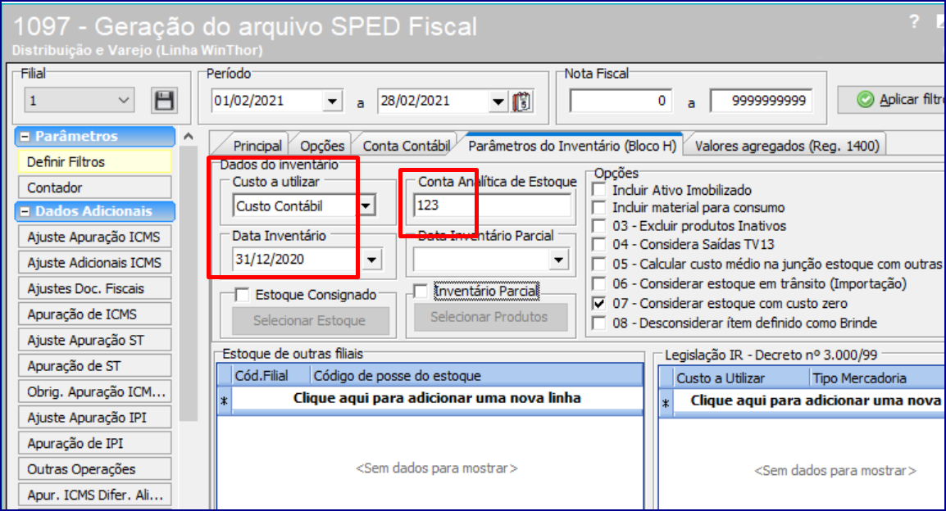This screenshot has height=511, width=946.
Task: Enable Incluir material para consumo checkbox
Action: pyautogui.click(x=599, y=208)
